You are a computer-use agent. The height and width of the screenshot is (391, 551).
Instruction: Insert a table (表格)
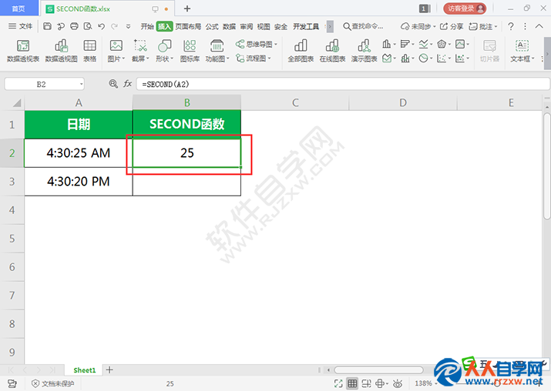tap(89, 51)
